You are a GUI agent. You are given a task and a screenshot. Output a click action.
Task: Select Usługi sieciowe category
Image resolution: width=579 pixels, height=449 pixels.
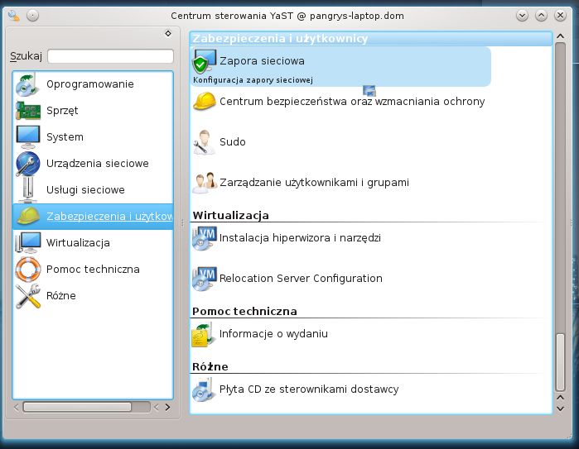click(x=85, y=190)
